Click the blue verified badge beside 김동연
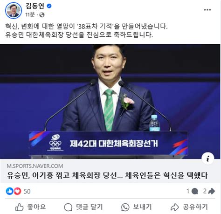The height and width of the screenshot is (214, 221). click(49, 6)
